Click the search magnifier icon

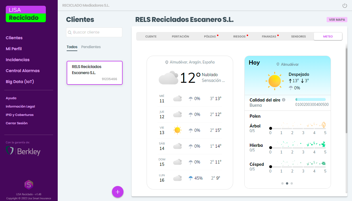pyautogui.click(x=70, y=33)
